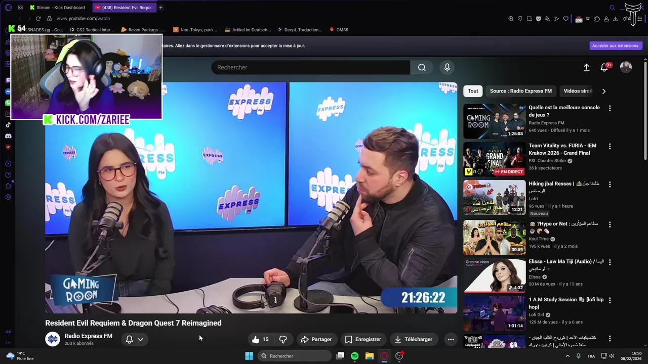
Task: Open Discord in the Opera sidebar
Action: tap(8, 136)
